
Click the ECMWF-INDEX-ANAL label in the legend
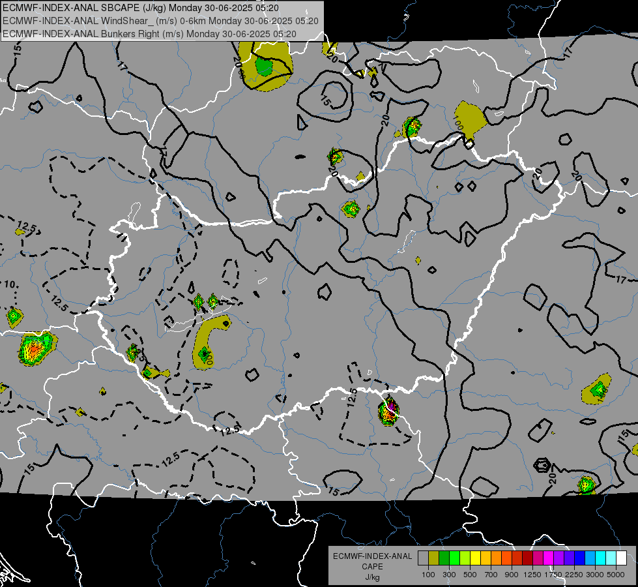point(372,556)
